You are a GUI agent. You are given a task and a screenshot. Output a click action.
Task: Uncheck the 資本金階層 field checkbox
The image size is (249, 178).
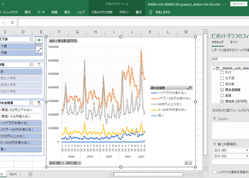(222, 90)
